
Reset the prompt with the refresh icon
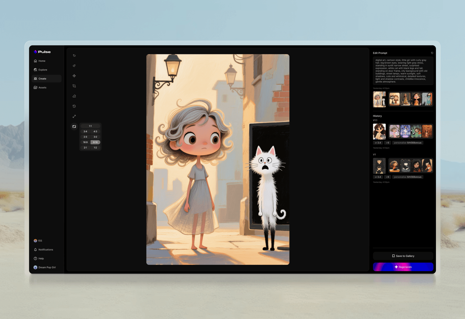432,53
